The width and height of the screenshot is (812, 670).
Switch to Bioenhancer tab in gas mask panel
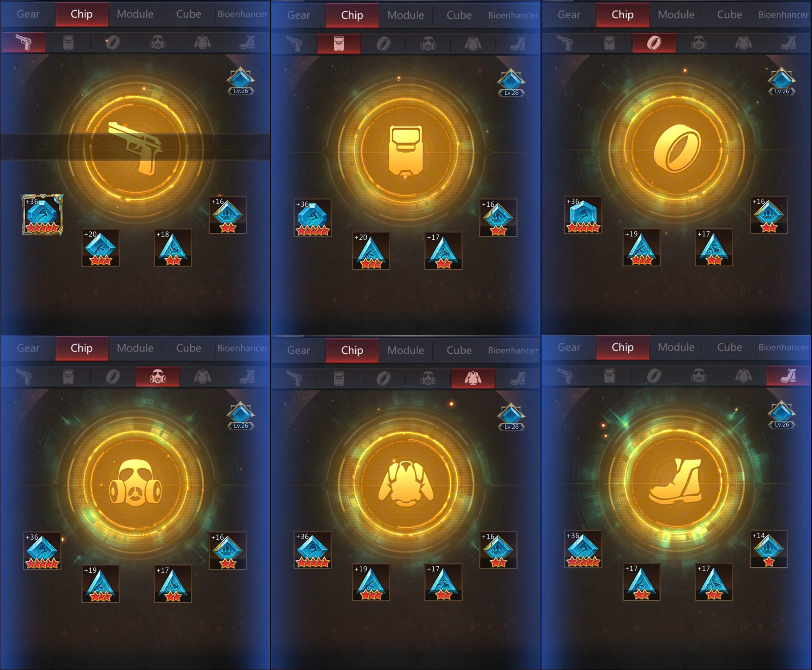point(242,348)
